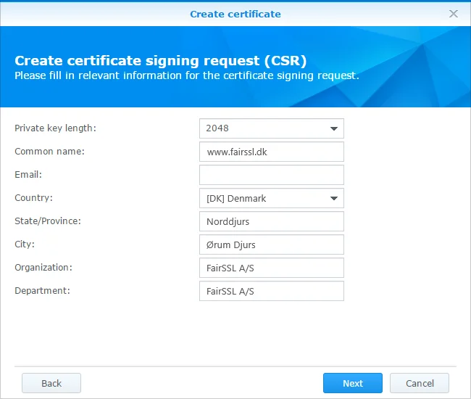
Task: Click the Common name label
Action: [x=49, y=151]
